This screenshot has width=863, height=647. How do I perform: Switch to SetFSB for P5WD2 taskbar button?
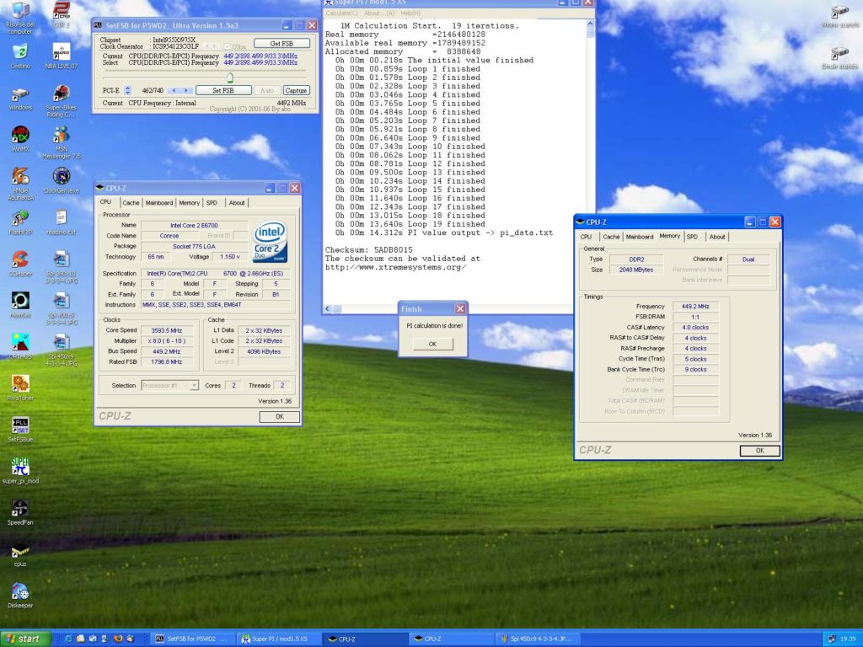pyautogui.click(x=192, y=639)
